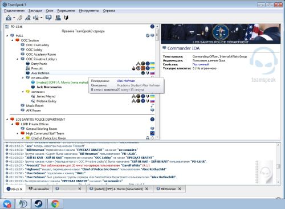Close the A. Morris chat tab

point(146,188)
